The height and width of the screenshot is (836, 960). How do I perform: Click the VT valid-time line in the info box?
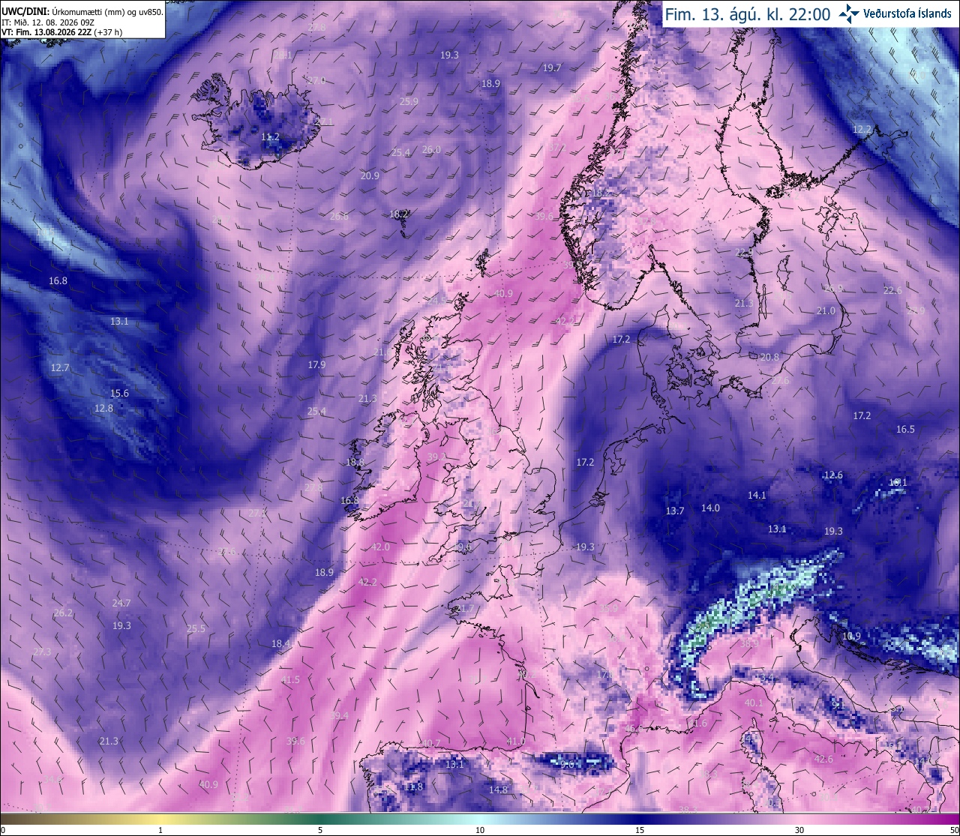pos(62,32)
